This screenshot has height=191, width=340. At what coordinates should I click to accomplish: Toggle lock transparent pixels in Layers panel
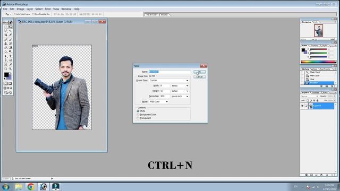(308, 100)
